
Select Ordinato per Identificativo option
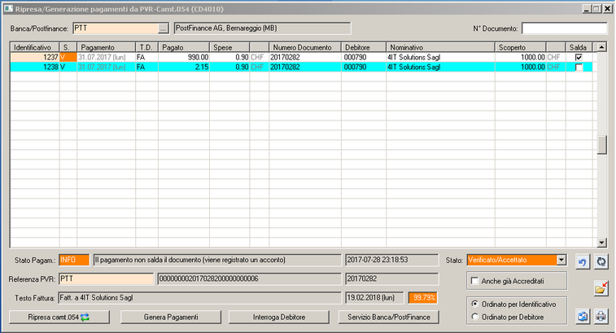pos(474,303)
